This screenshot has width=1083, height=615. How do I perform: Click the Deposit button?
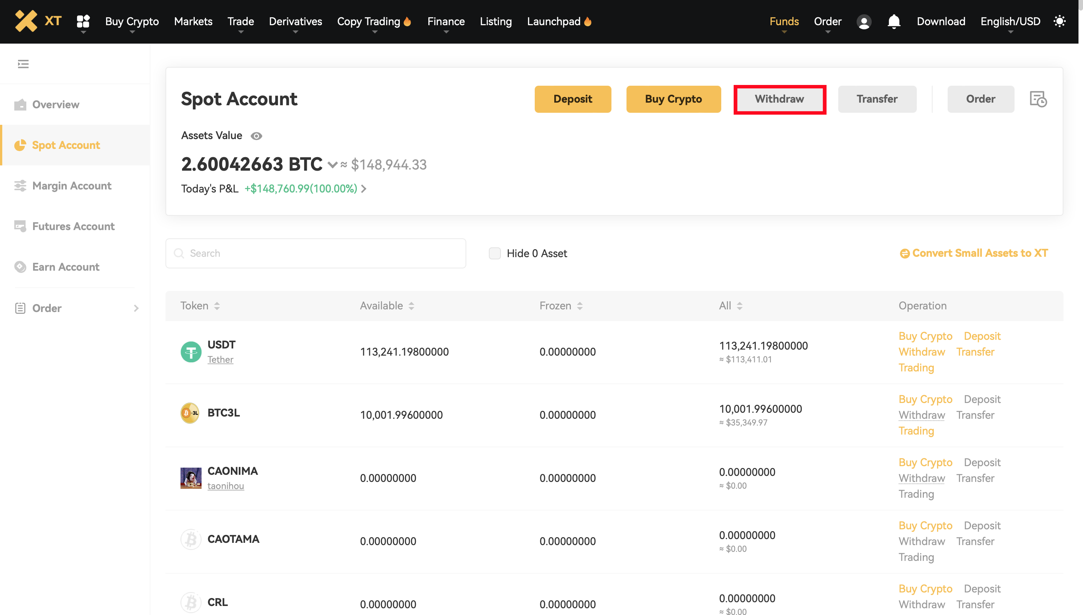click(573, 99)
